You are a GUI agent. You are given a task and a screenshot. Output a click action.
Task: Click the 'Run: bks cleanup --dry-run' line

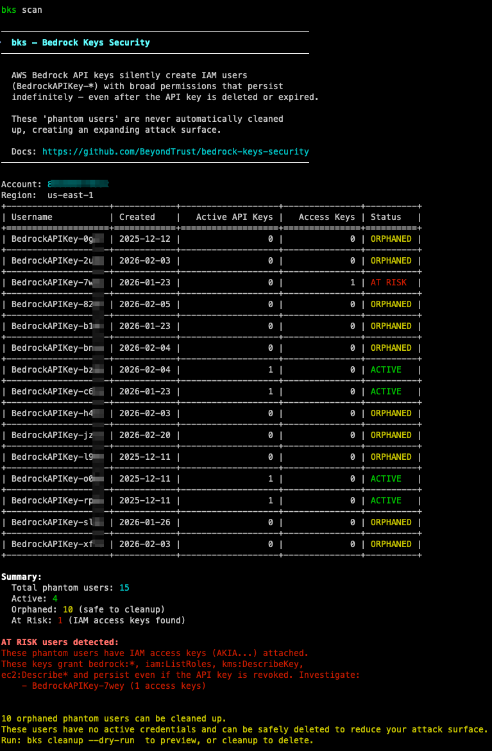(157, 741)
